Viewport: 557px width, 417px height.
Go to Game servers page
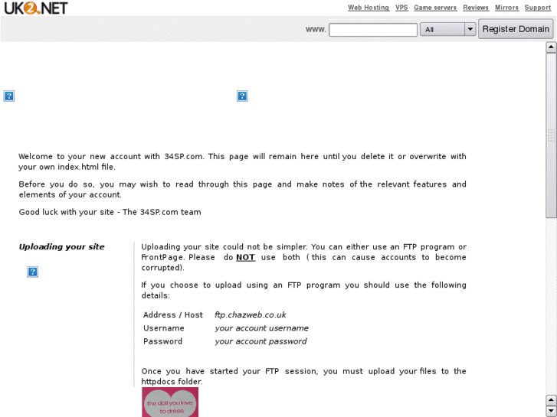[435, 8]
